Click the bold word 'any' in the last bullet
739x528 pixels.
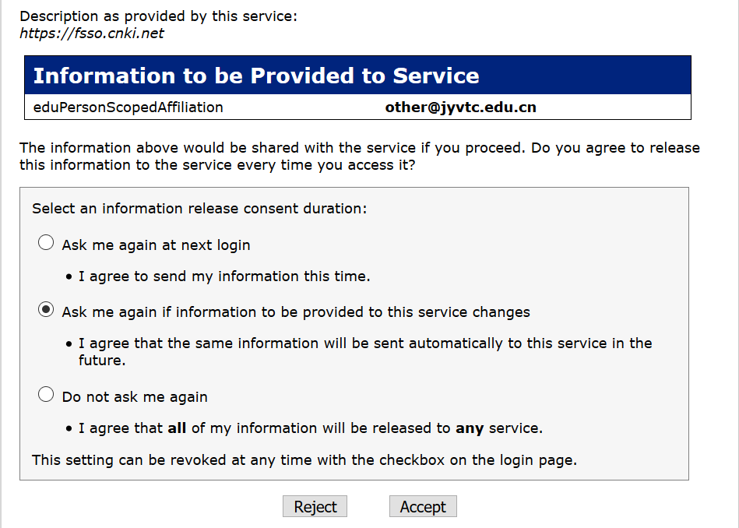pos(470,428)
